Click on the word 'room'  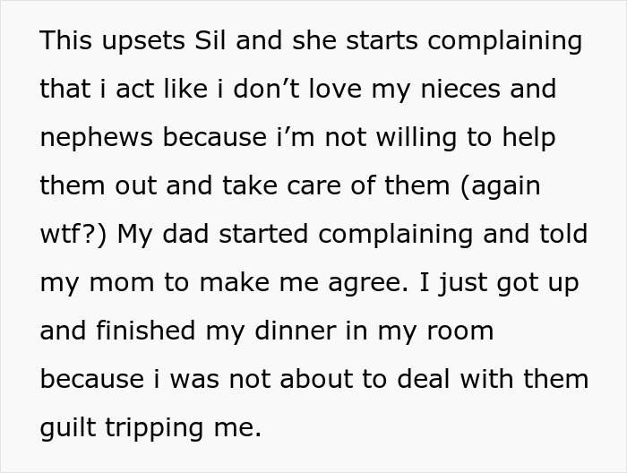[461, 331]
